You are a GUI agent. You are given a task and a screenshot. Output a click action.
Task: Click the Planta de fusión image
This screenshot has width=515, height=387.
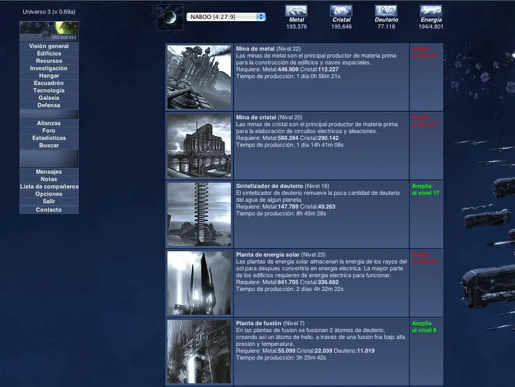coord(199,351)
